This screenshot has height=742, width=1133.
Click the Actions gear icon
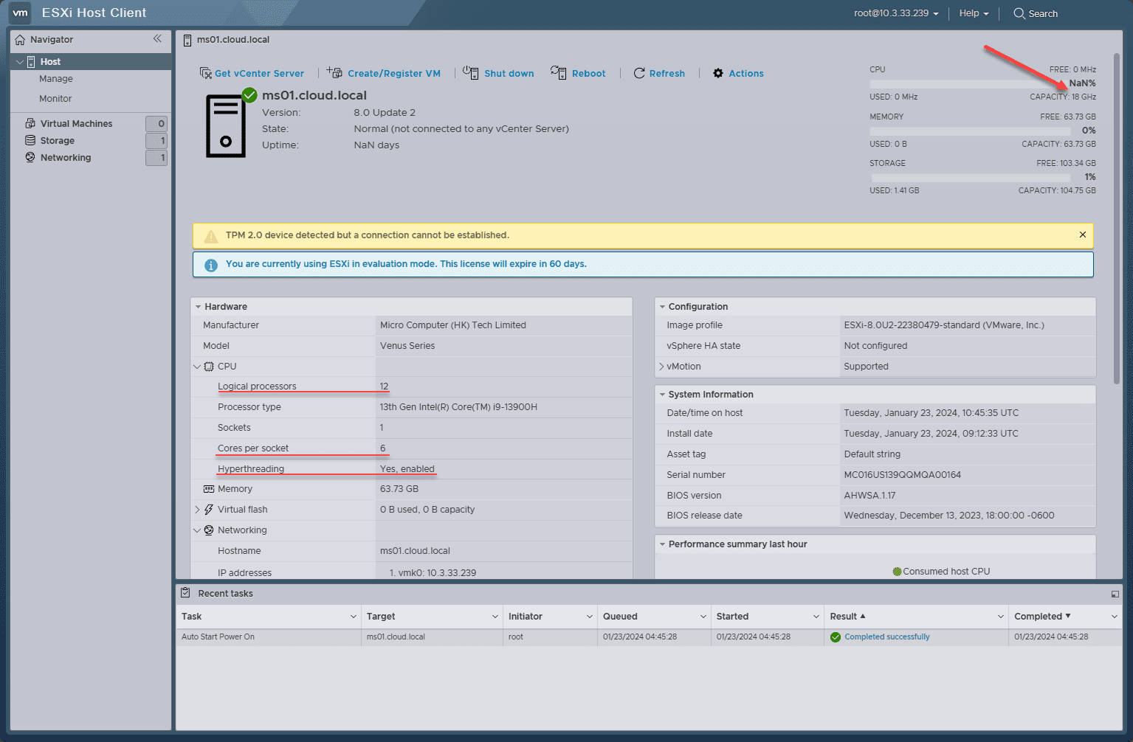718,73
